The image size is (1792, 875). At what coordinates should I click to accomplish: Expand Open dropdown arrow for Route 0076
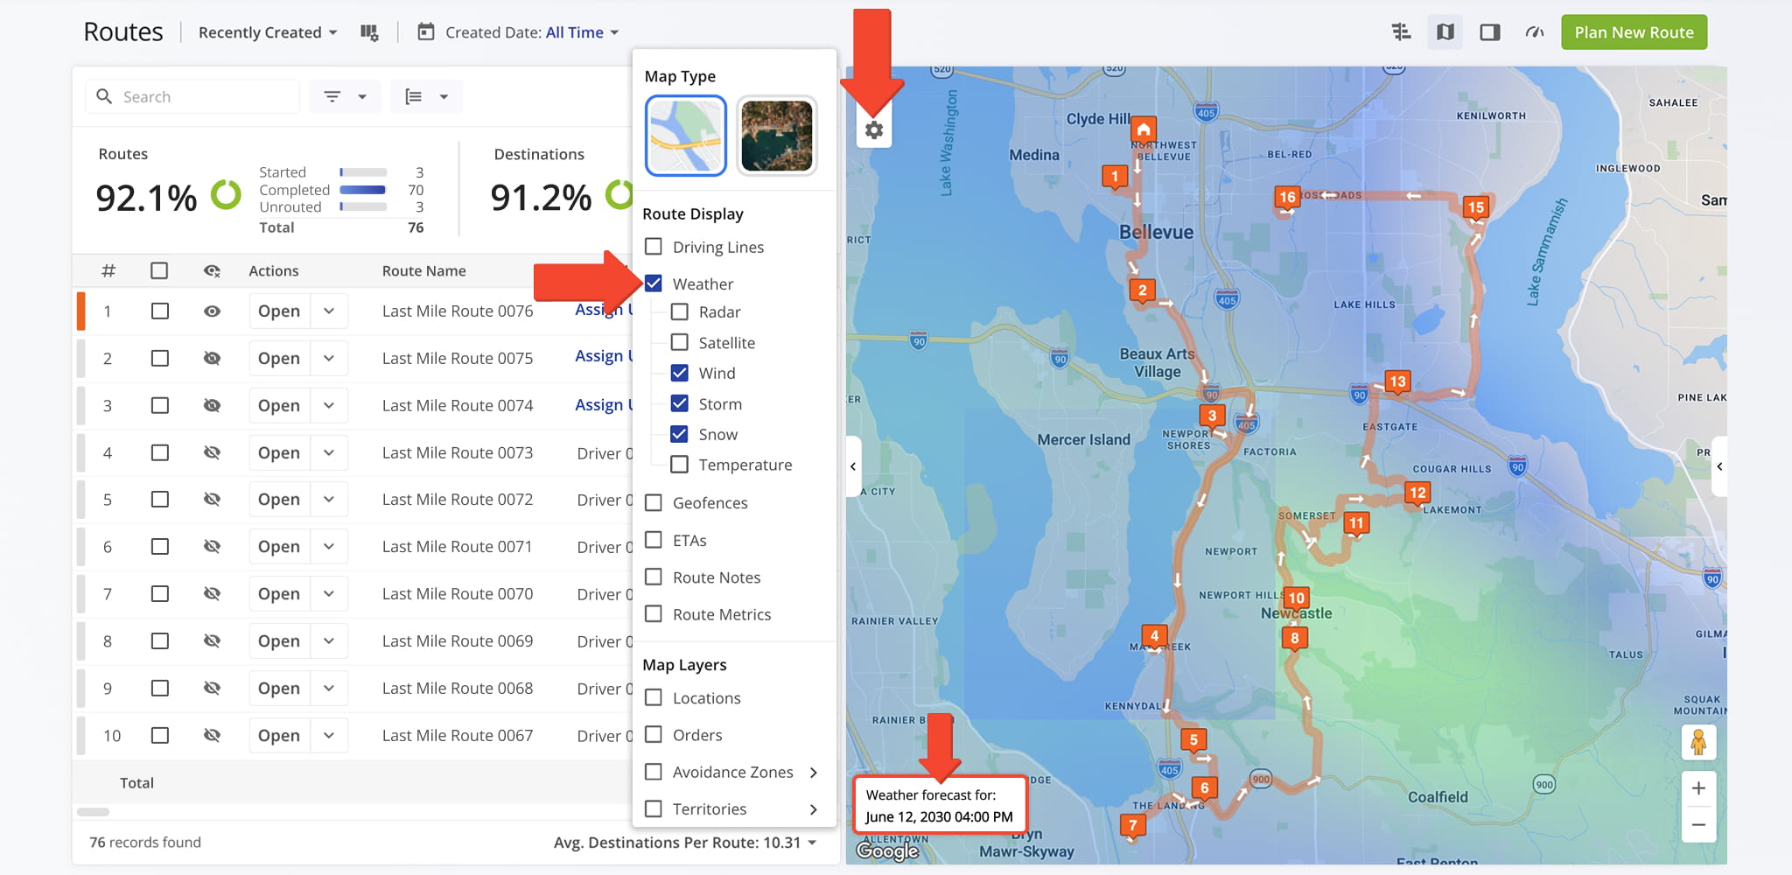[329, 311]
